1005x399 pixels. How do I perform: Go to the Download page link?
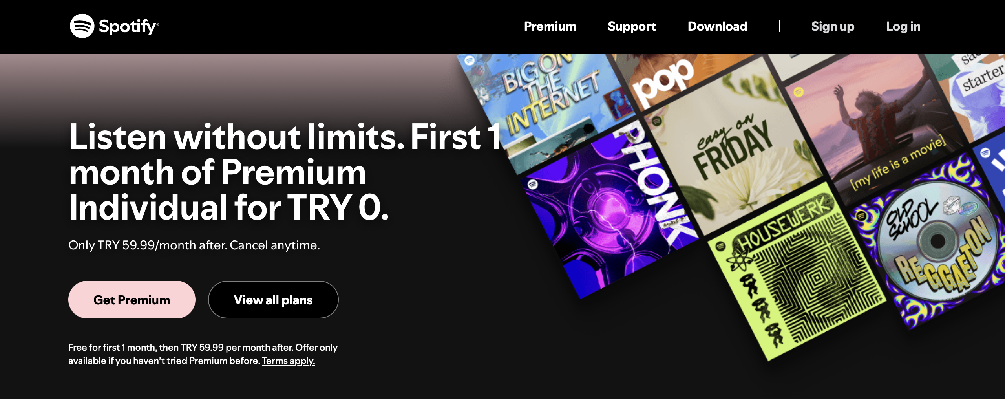(717, 26)
